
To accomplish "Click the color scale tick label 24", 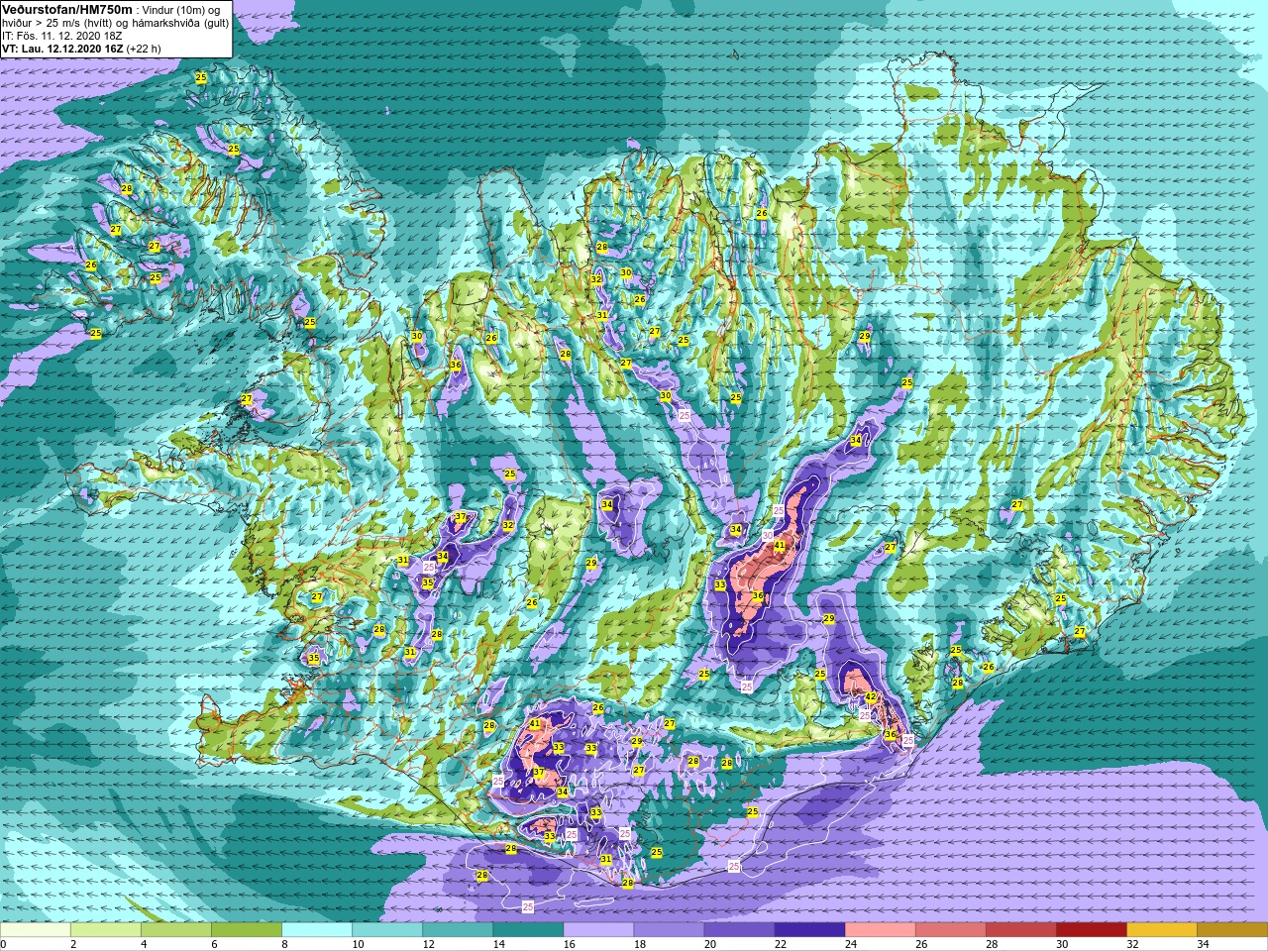I will click(x=850, y=944).
